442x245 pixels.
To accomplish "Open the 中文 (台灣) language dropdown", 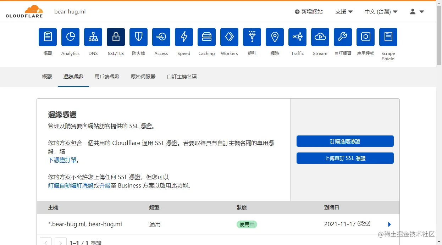I will click(381, 12).
